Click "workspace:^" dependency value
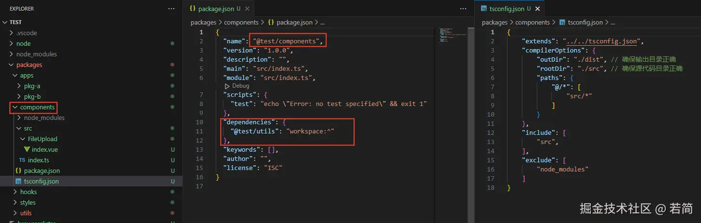701x223 pixels. pos(310,131)
